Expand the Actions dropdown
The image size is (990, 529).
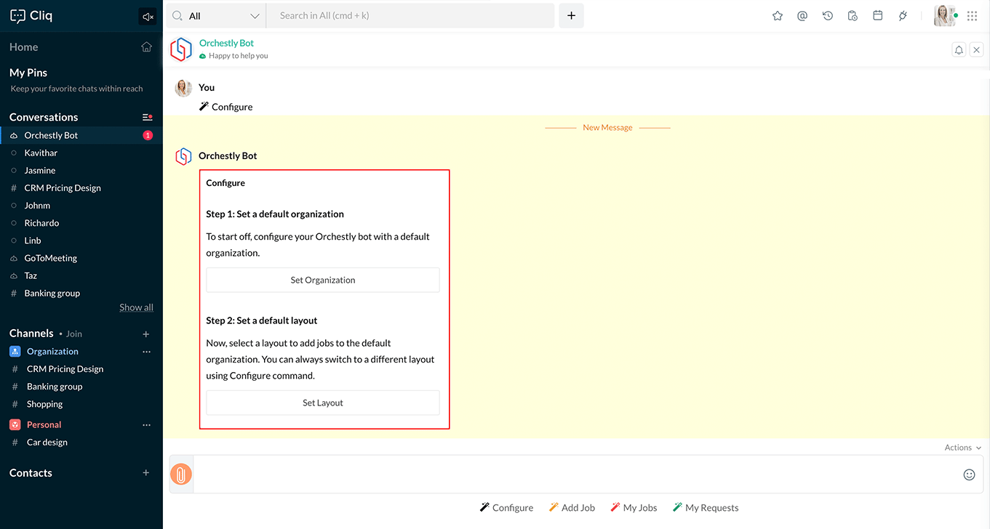point(962,448)
